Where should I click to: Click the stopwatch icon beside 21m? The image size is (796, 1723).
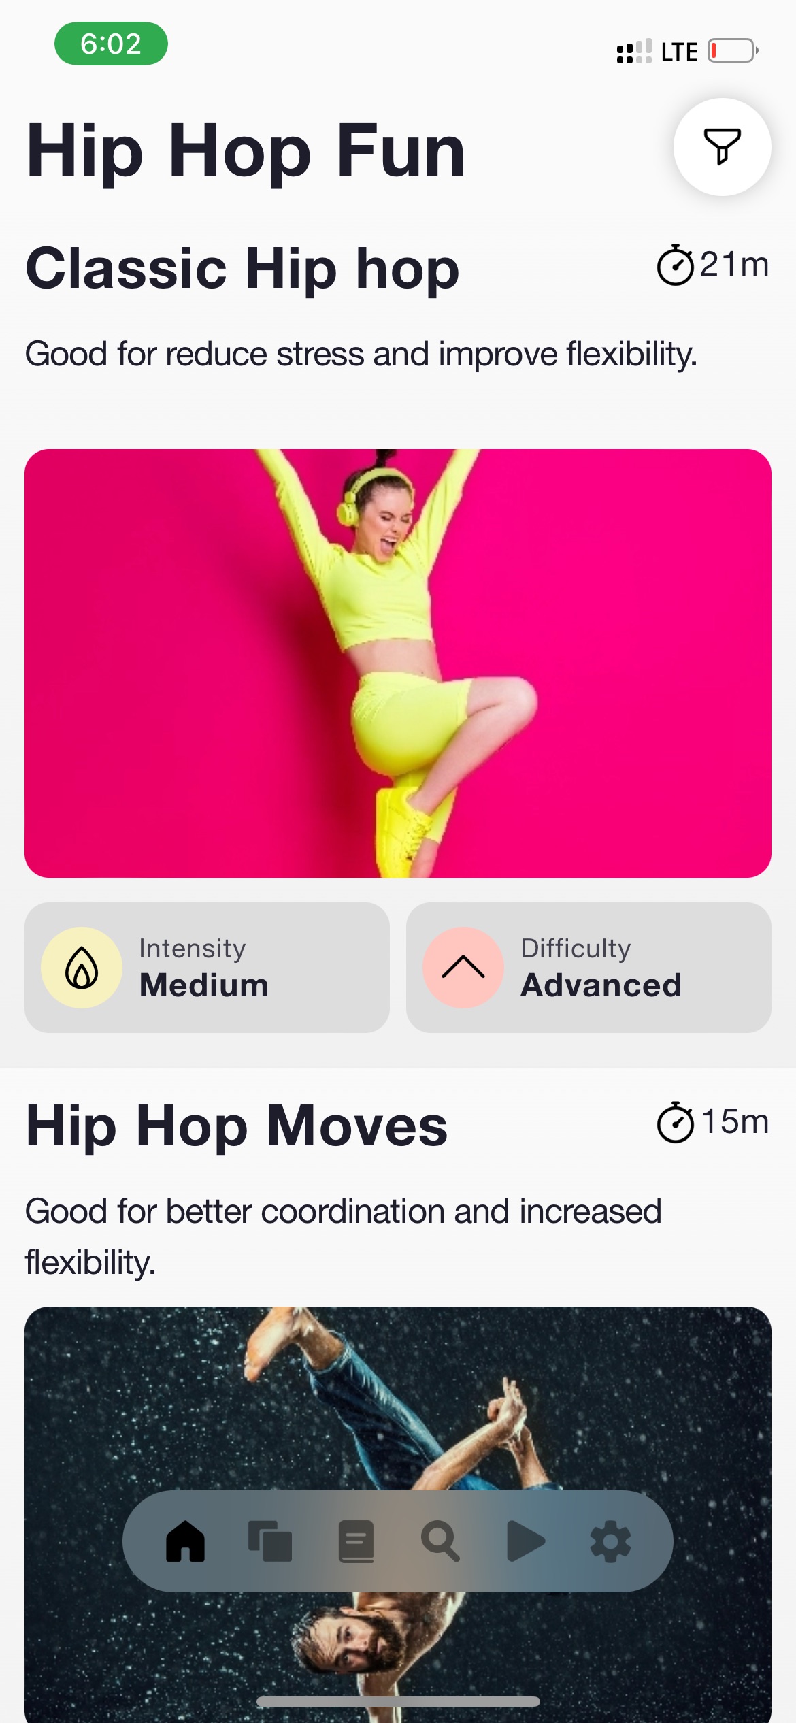point(675,265)
